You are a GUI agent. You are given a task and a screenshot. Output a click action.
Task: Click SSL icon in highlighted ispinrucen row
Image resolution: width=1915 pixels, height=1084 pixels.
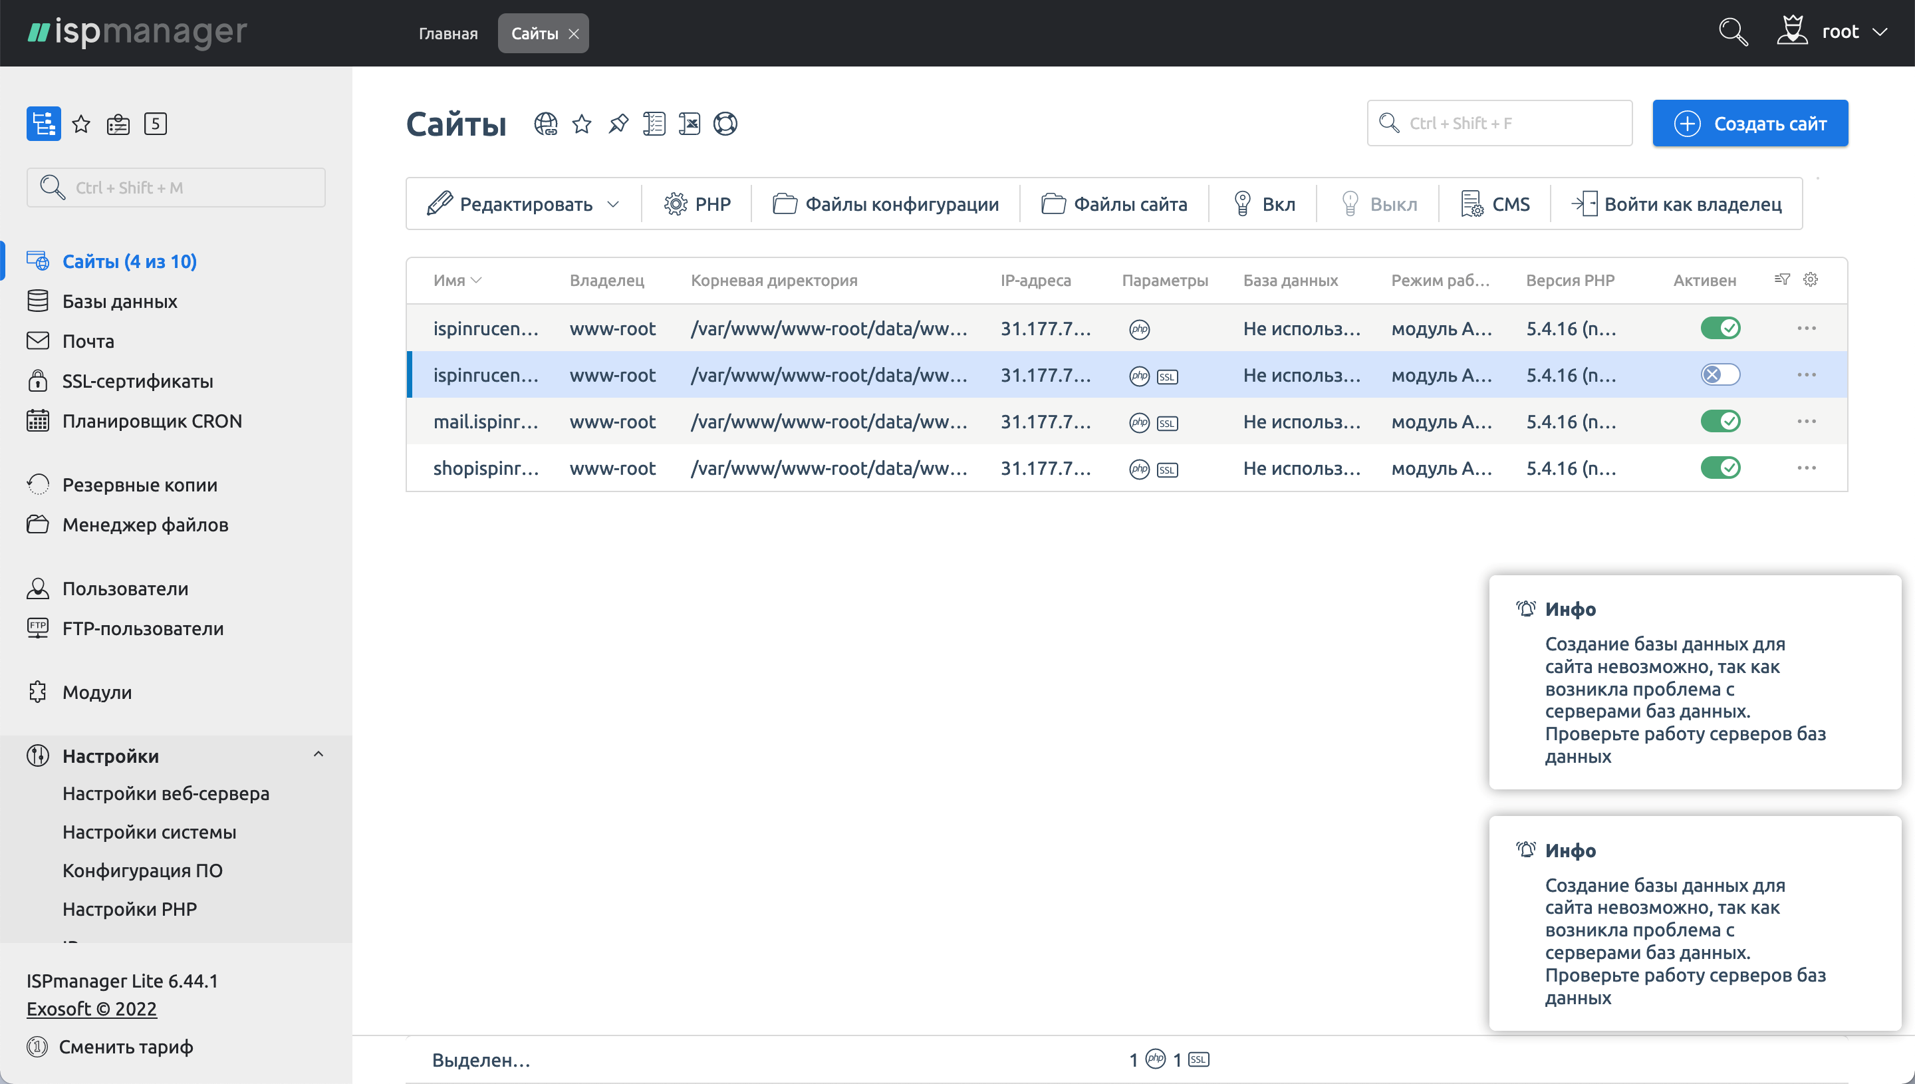click(1167, 376)
